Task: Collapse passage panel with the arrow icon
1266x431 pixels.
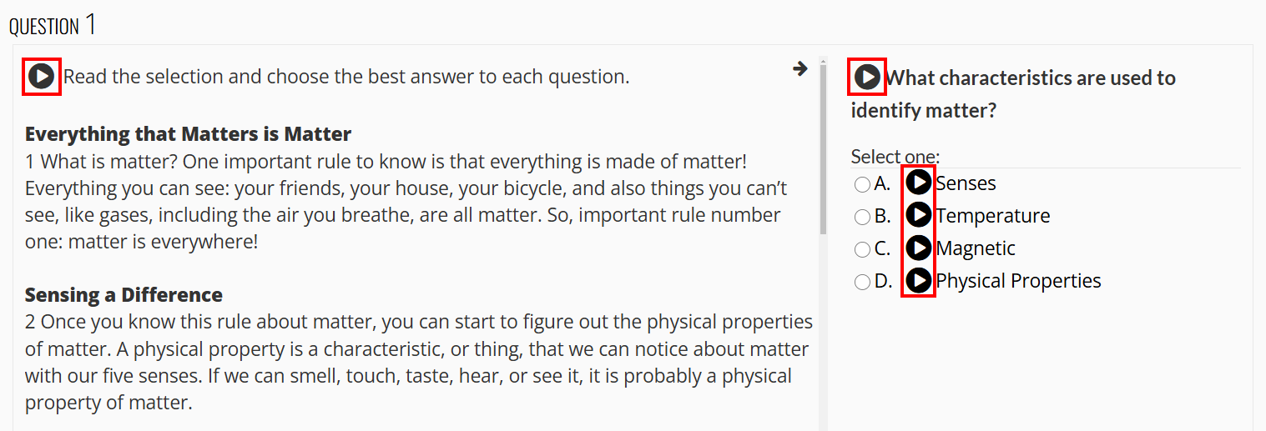Action: (800, 68)
